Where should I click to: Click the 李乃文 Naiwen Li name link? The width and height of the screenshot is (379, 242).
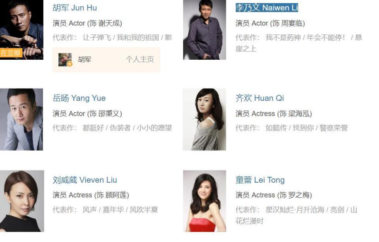click(x=266, y=8)
